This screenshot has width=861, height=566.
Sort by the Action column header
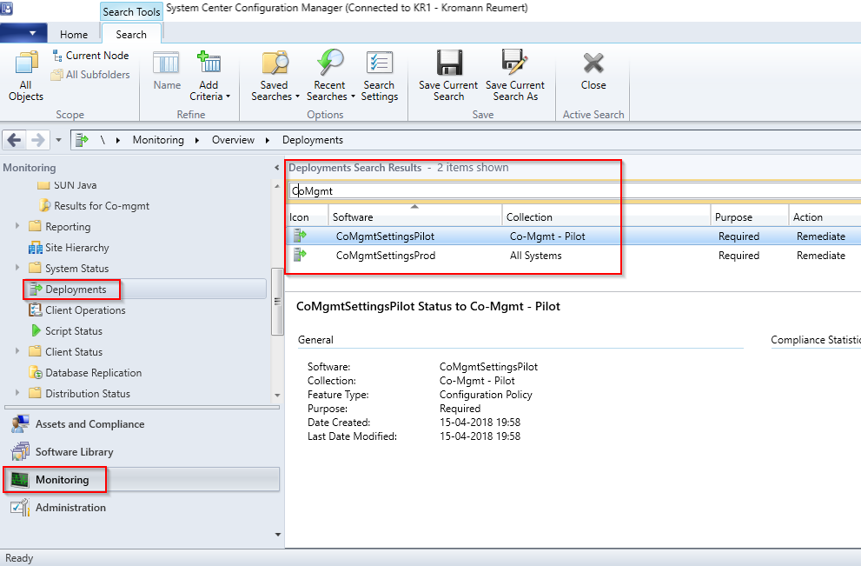click(x=825, y=217)
